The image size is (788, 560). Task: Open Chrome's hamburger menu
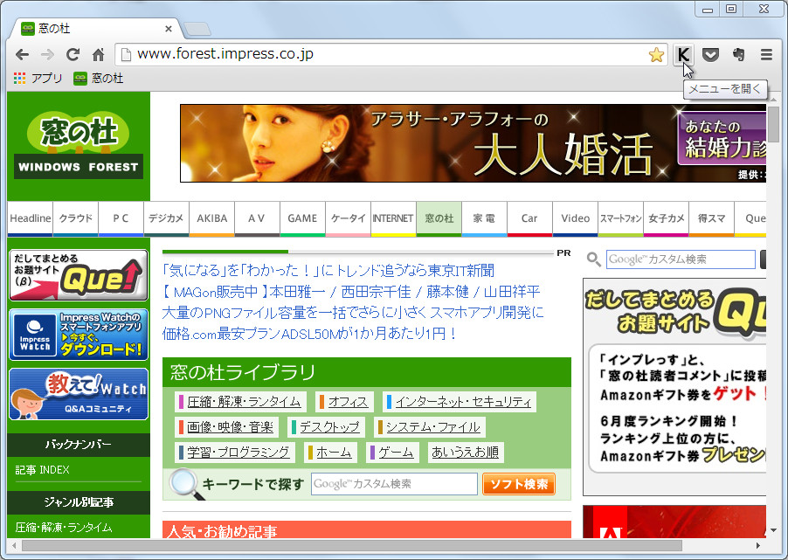point(766,54)
